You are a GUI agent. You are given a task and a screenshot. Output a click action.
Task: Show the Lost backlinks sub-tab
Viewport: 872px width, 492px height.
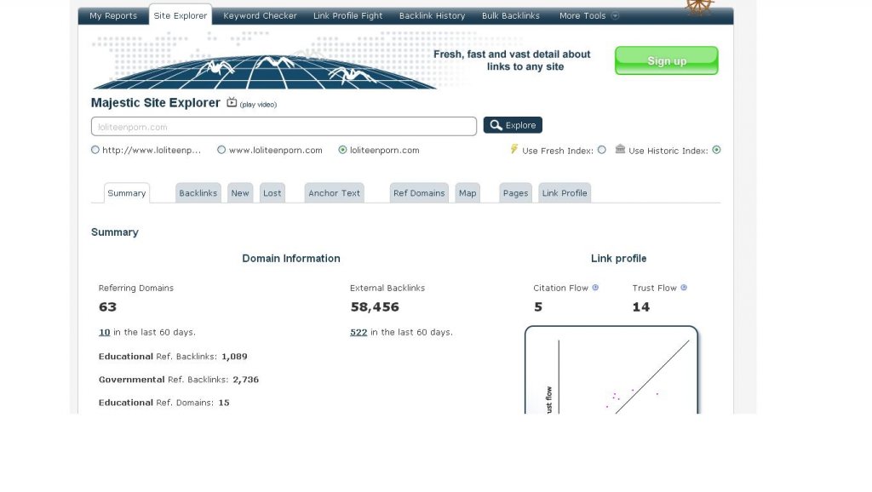[272, 193]
